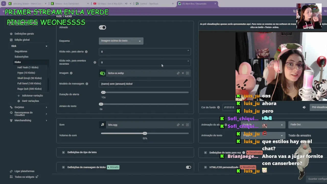Click the link icon on bits.ogg row
This screenshot has width=327, height=184.
pos(178,125)
